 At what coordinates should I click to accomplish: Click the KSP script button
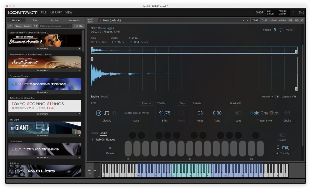pyautogui.click(x=290, y=20)
